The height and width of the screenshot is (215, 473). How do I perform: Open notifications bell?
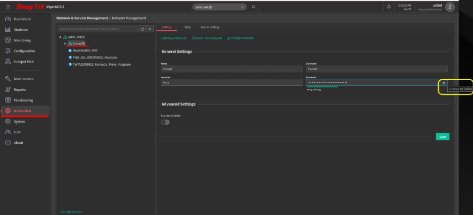click(389, 7)
